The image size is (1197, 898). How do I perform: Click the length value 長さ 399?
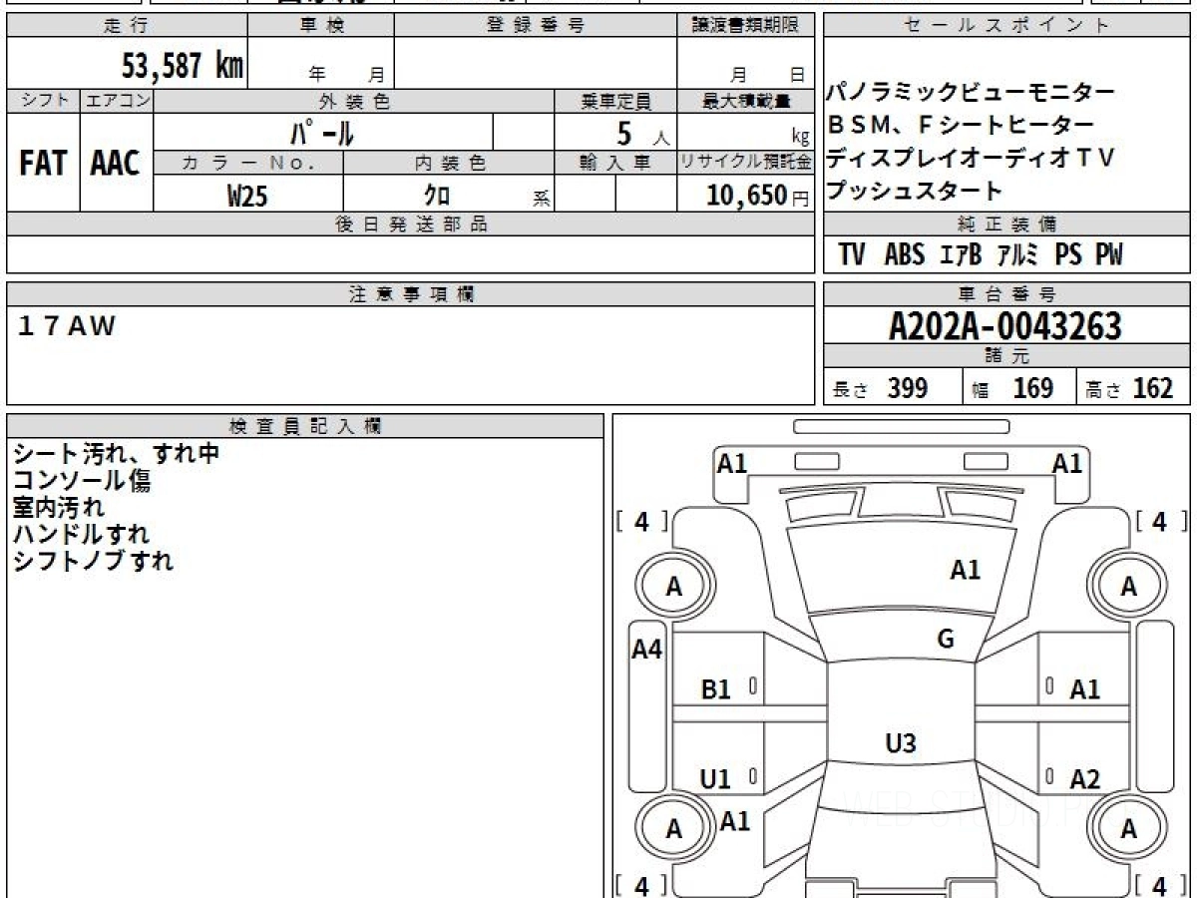880,388
